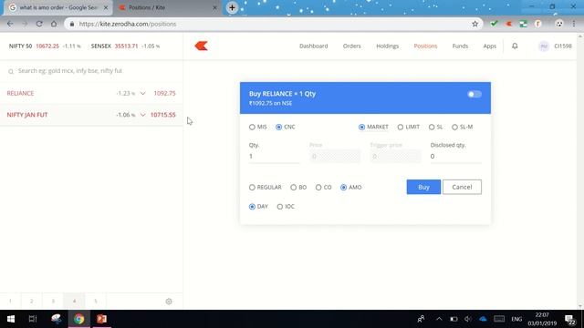Select the AMO order variety

point(350,187)
